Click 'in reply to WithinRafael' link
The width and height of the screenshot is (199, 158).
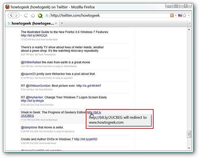tap(65, 66)
